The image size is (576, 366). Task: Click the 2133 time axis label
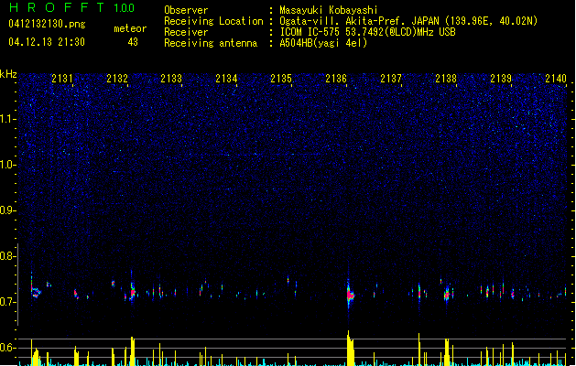click(171, 79)
